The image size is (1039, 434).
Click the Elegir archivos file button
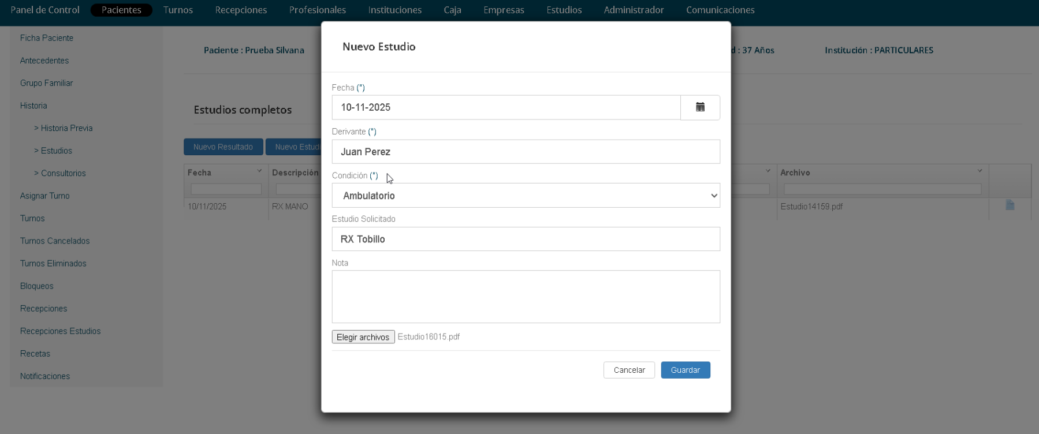coord(363,337)
